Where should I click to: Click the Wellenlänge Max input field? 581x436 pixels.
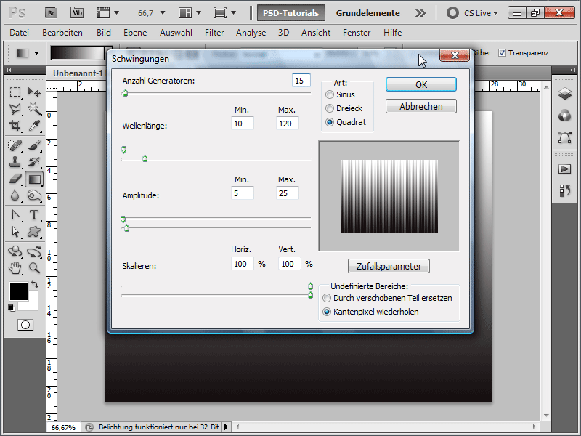coord(287,124)
